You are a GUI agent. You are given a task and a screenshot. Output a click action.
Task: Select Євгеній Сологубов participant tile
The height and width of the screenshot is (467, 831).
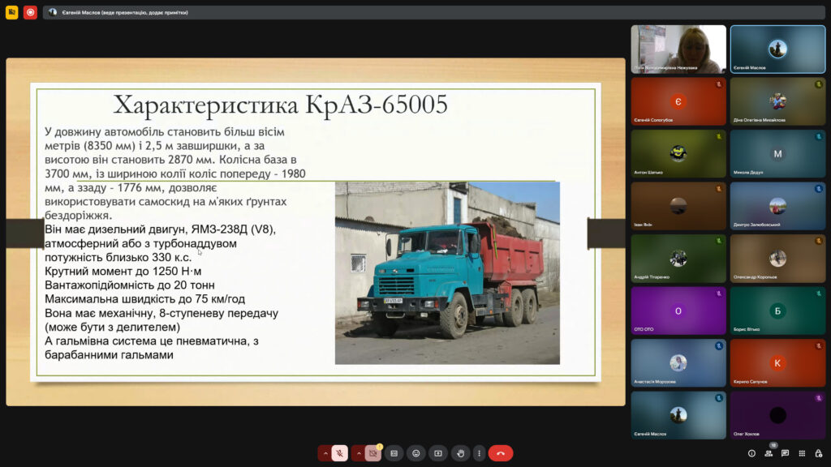pos(678,101)
